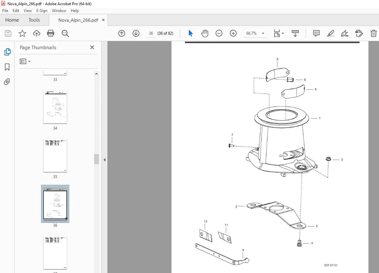This screenshot has width=379, height=273.
Task: Activate the Hand pan tool
Action: [205, 33]
